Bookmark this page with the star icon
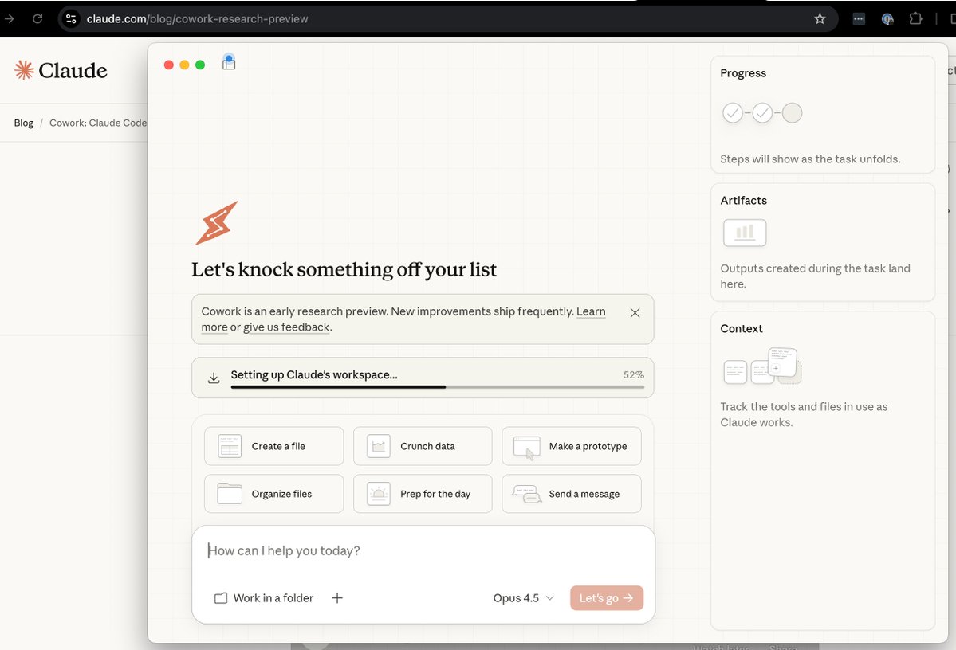956x650 pixels. (x=820, y=19)
